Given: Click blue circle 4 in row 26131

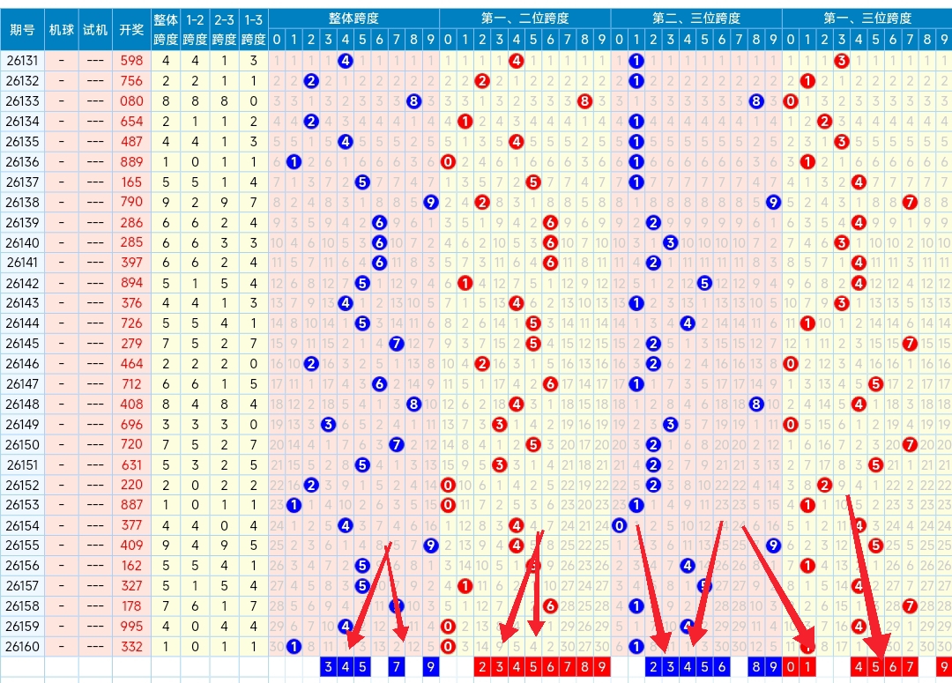Looking at the screenshot, I should coord(346,61).
